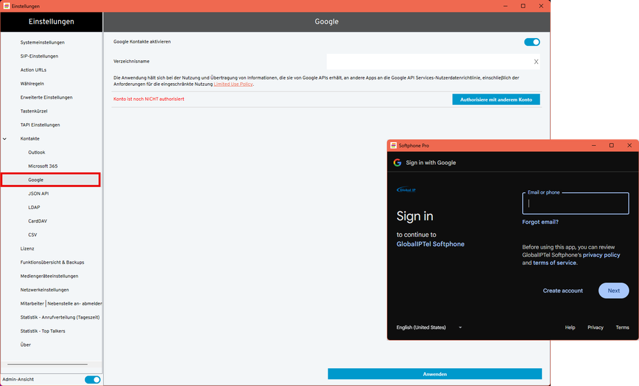The width and height of the screenshot is (639, 386).
Task: Select CSV under Kontakte
Action: [x=32, y=235]
